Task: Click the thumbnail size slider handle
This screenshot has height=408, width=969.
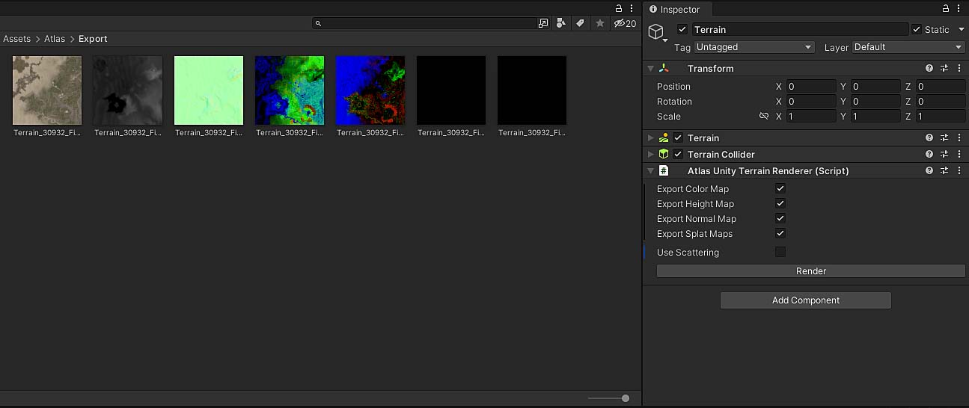Action: [626, 398]
